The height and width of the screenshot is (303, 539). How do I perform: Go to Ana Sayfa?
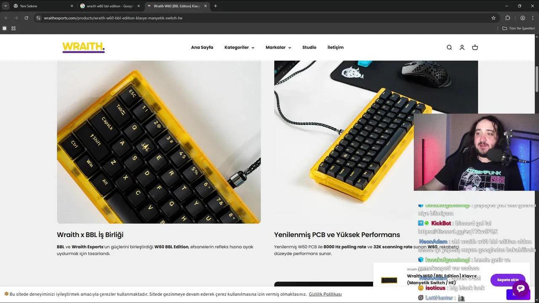pyautogui.click(x=202, y=48)
